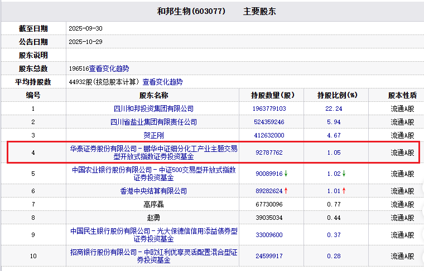Open 四川和邦投资集团有限公司 shareholder link
Screen dimensions: 424x271
pos(153,109)
